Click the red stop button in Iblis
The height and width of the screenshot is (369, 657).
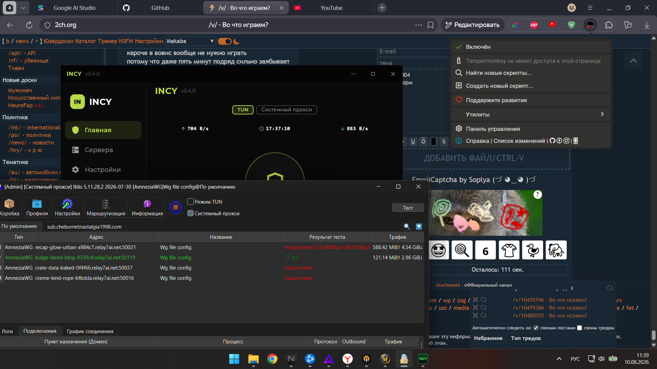point(176,207)
